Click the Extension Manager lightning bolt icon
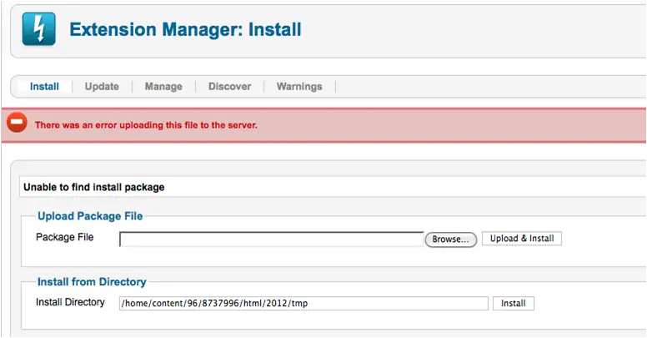 click(x=39, y=29)
